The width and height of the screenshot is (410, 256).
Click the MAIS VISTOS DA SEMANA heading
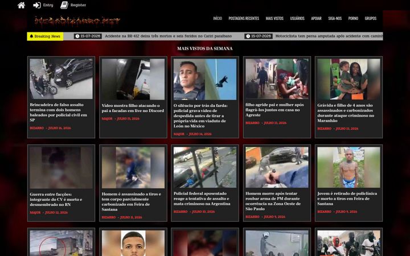[205, 48]
